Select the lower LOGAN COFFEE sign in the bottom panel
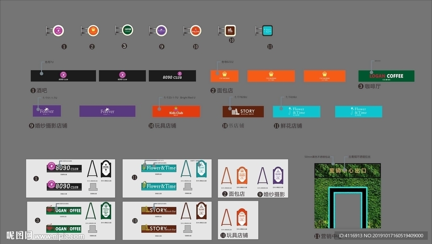Image resolution: width=432 pixels, height=244 pixels. click(64, 228)
